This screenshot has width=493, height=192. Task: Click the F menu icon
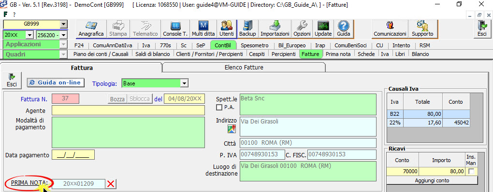tap(6, 14)
